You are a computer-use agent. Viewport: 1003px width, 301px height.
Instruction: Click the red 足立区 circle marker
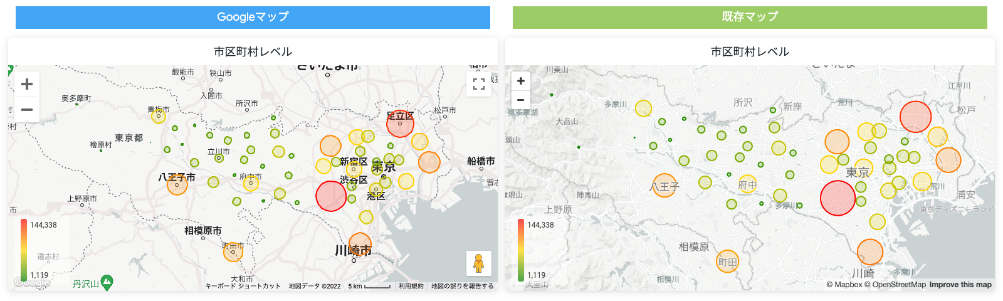[400, 124]
